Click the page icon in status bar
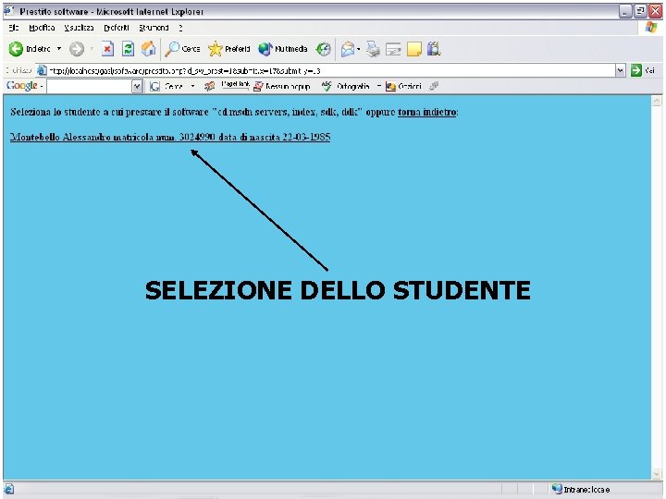Image resolution: width=666 pixels, height=499 pixels. click(x=8, y=489)
